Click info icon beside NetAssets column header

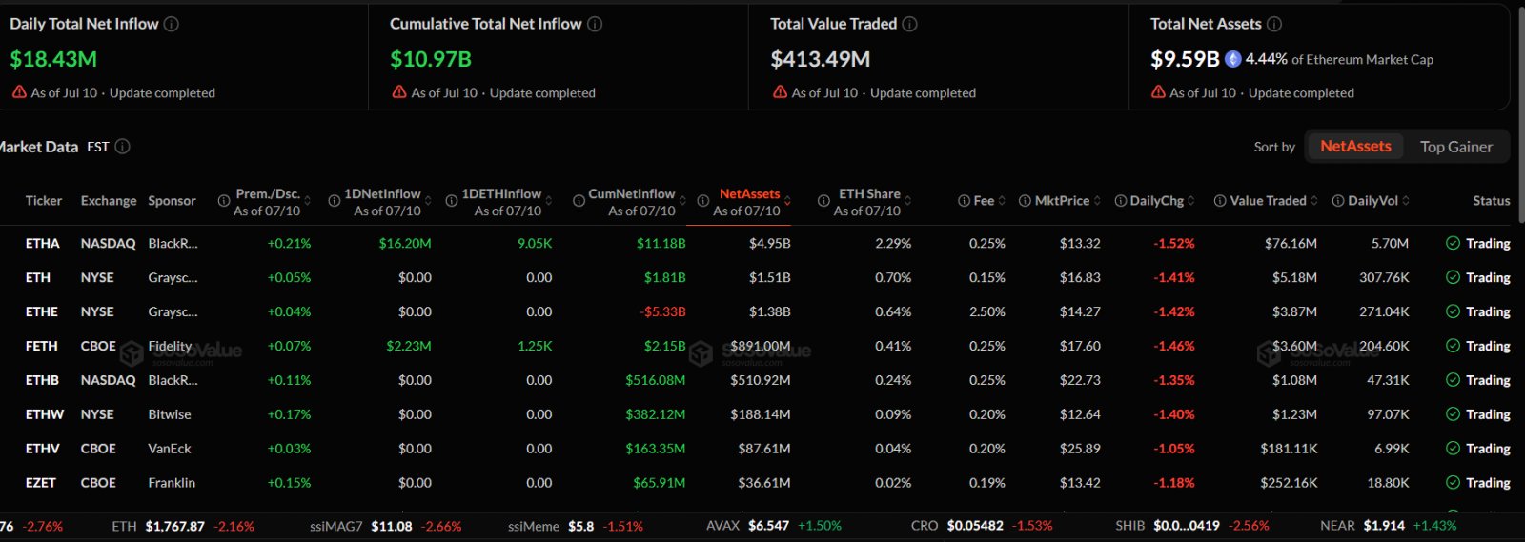coord(702,201)
